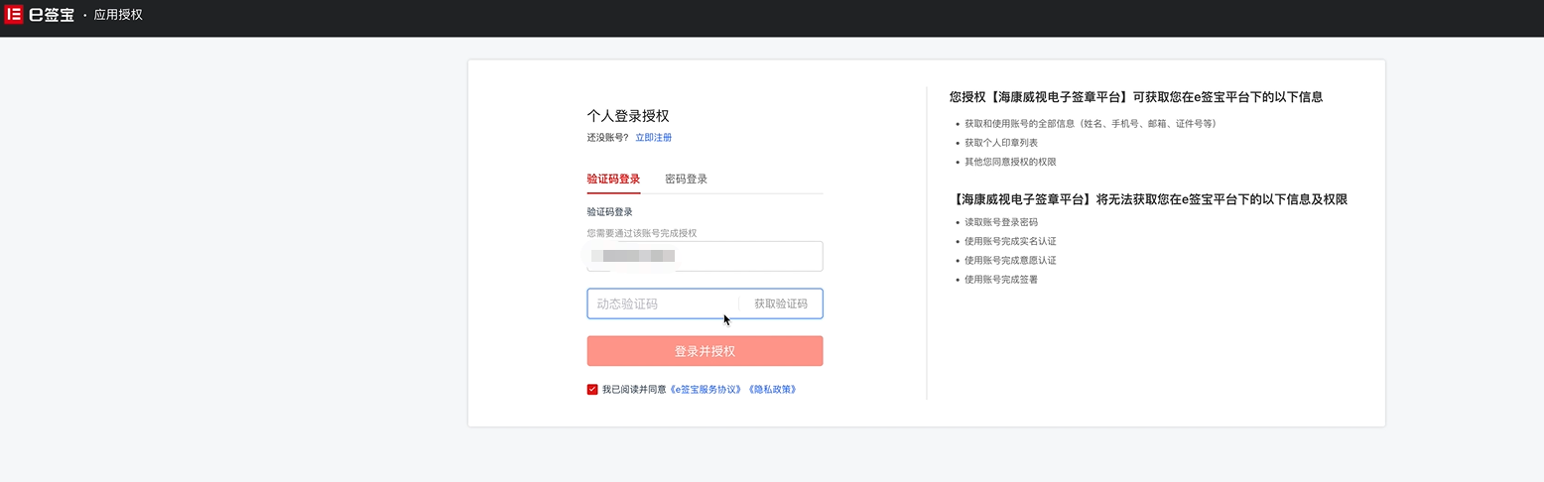Focus the blurred account number field
The image size is (1544, 482).
[705, 257]
